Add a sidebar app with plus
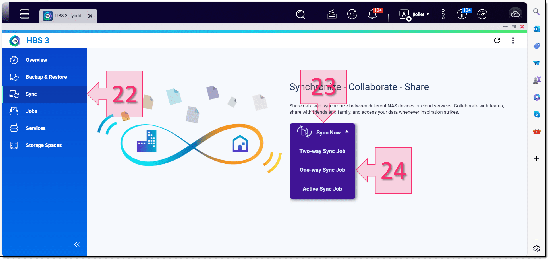The height and width of the screenshot is (261, 550). 536,159
